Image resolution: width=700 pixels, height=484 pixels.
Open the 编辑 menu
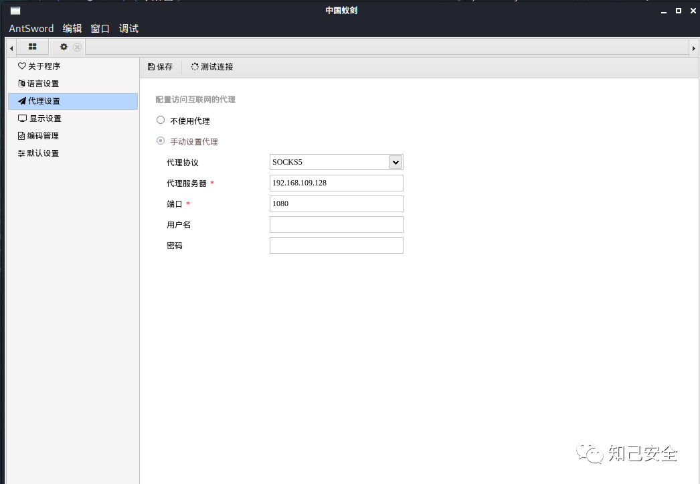[72, 29]
